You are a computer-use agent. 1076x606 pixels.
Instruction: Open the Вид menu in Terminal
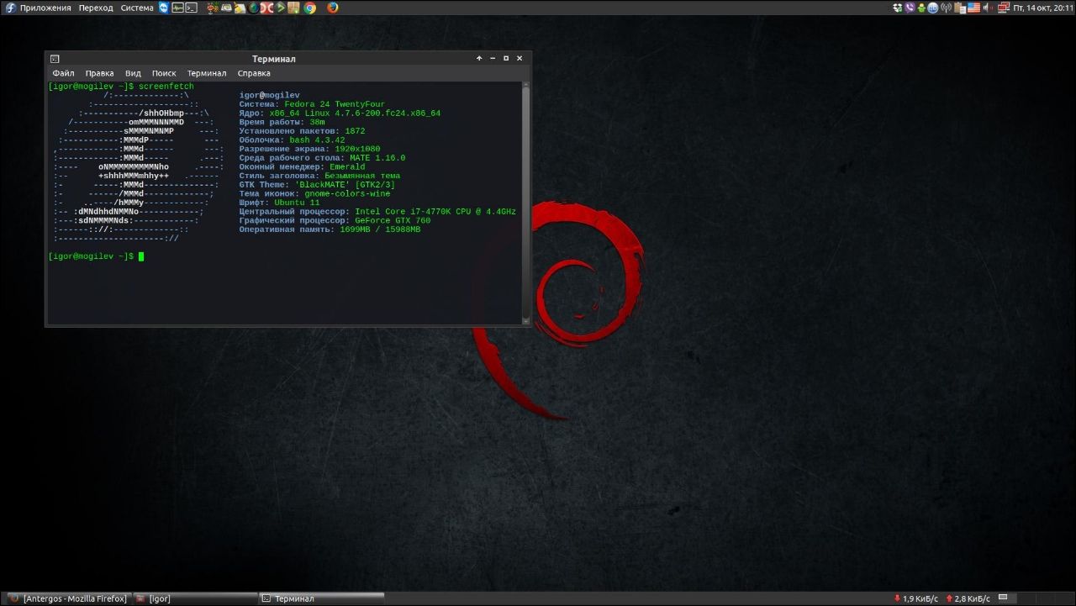133,73
